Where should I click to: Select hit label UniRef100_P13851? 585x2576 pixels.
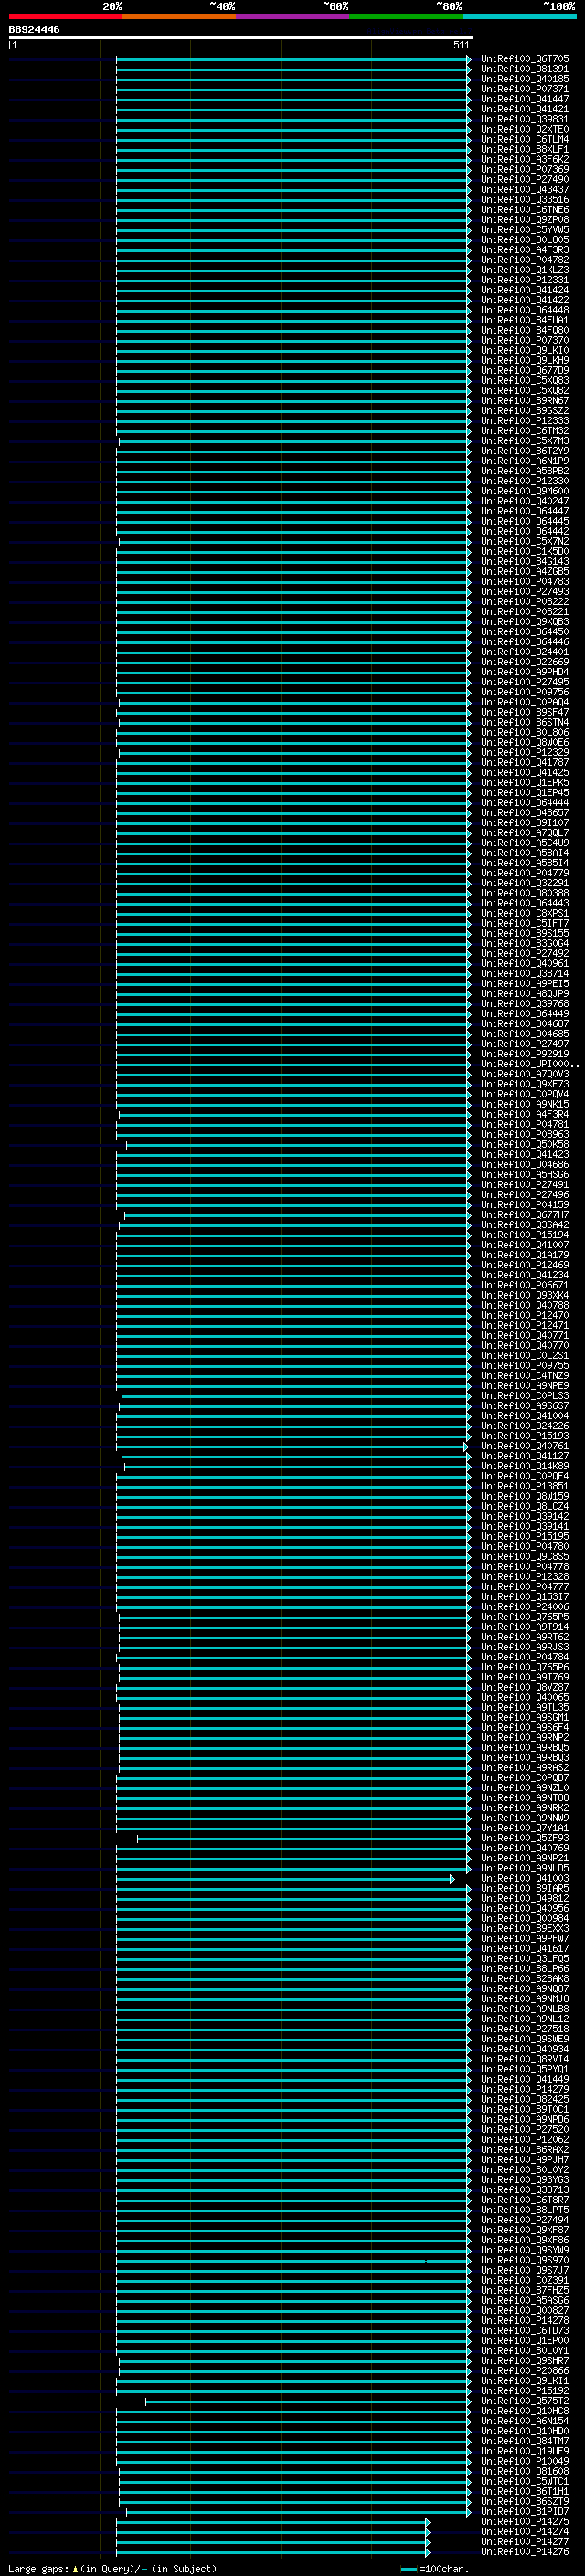pyautogui.click(x=525, y=1487)
